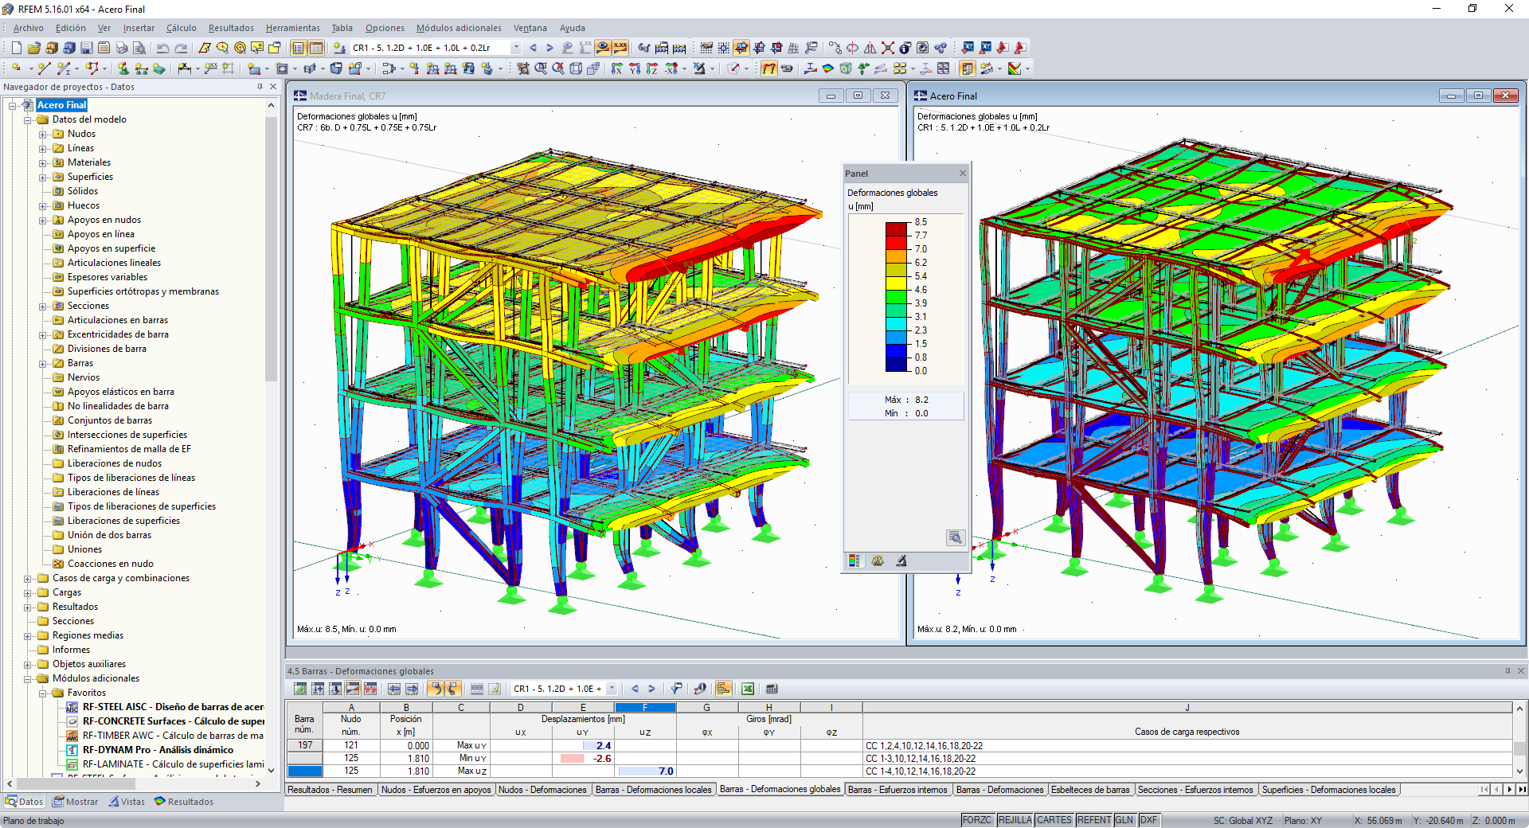The height and width of the screenshot is (828, 1529).
Task: Click the calculator icon in the table toolbar
Action: [x=772, y=689]
